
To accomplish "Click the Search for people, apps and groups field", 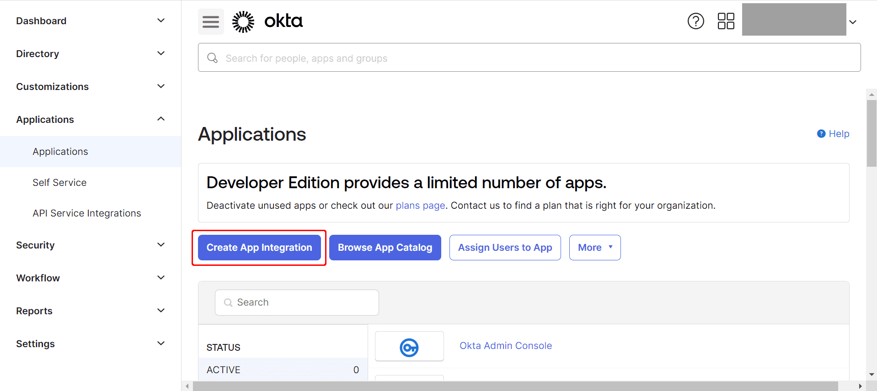I will pos(529,58).
